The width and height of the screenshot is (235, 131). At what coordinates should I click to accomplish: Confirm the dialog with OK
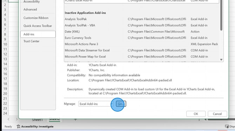point(196,114)
